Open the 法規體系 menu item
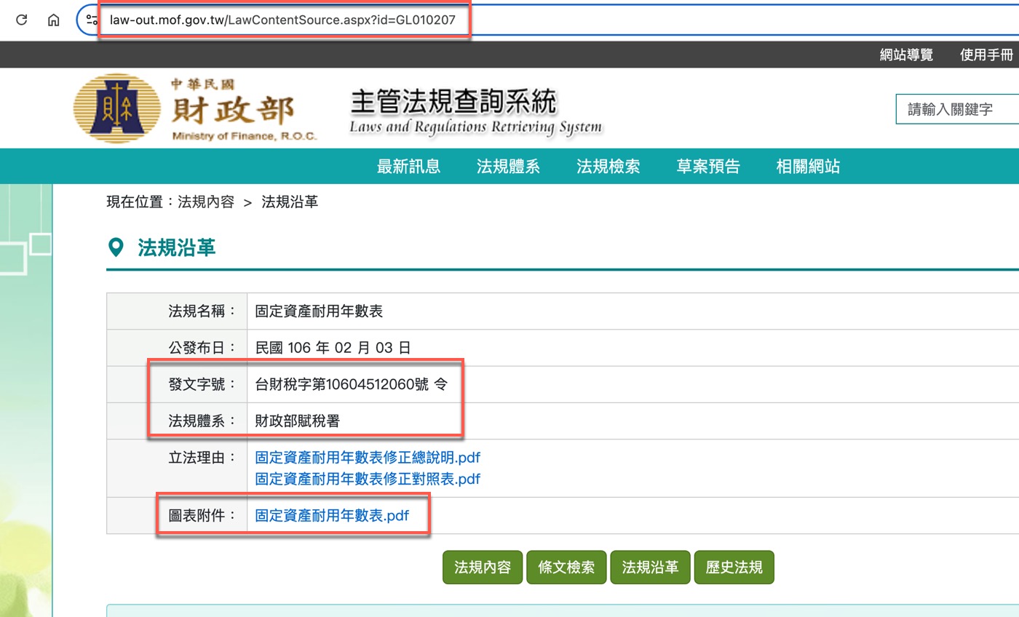The image size is (1019, 617). coord(508,167)
